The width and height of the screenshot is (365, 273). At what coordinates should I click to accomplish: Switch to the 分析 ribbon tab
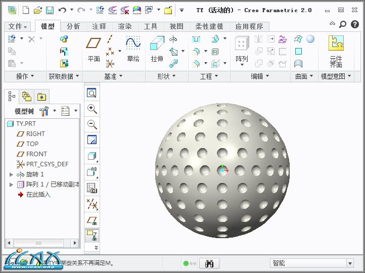(73, 27)
